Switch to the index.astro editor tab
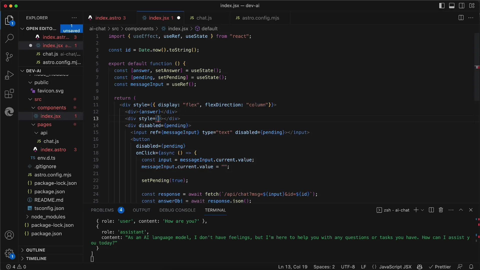 pos(110,18)
